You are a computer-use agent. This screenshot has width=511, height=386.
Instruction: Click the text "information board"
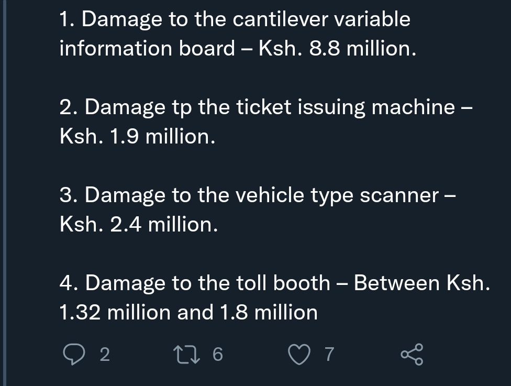point(147,49)
